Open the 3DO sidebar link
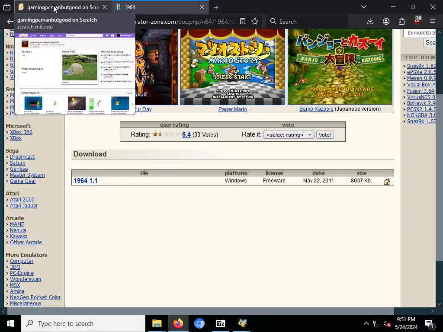The width and height of the screenshot is (443, 332). [15, 267]
